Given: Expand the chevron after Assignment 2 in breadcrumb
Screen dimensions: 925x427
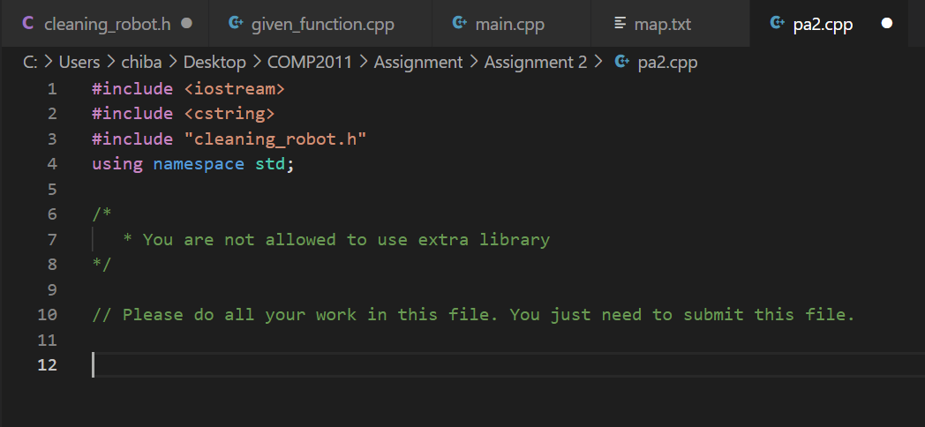Looking at the screenshot, I should [598, 62].
